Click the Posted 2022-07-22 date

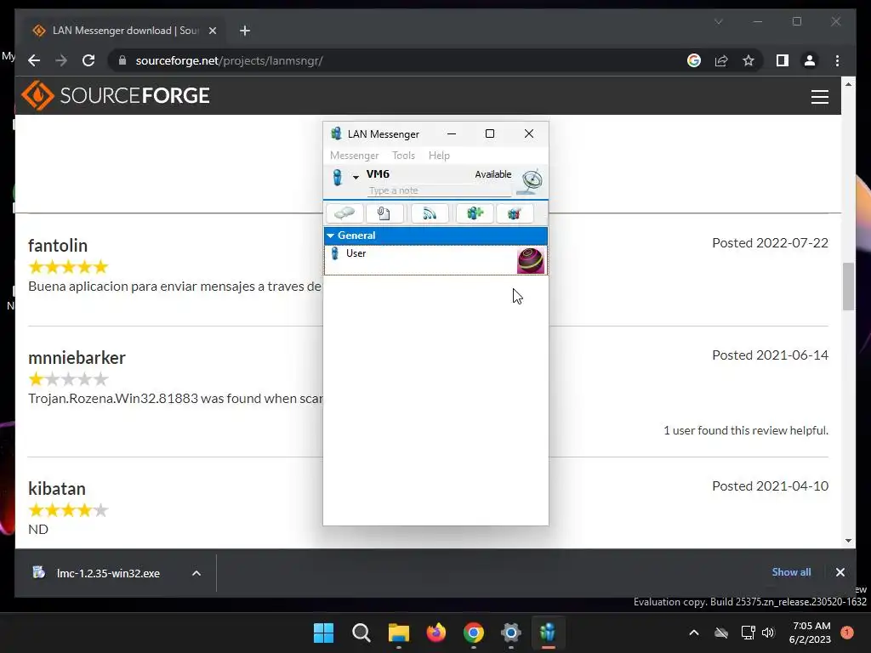click(770, 242)
